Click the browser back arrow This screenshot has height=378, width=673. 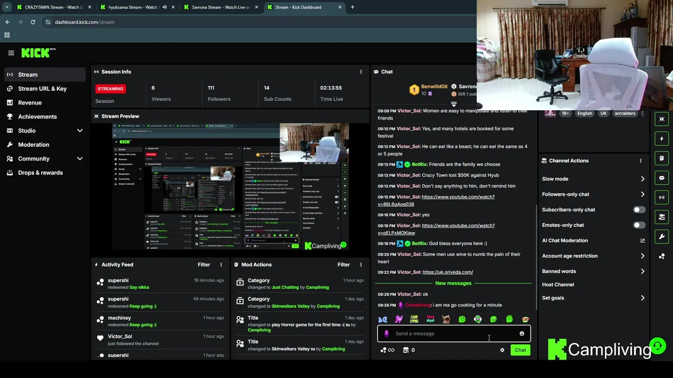[7, 22]
